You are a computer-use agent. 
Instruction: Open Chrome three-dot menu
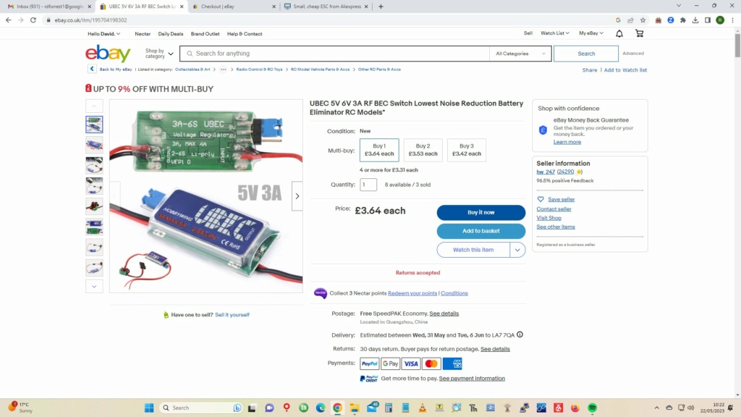click(732, 20)
